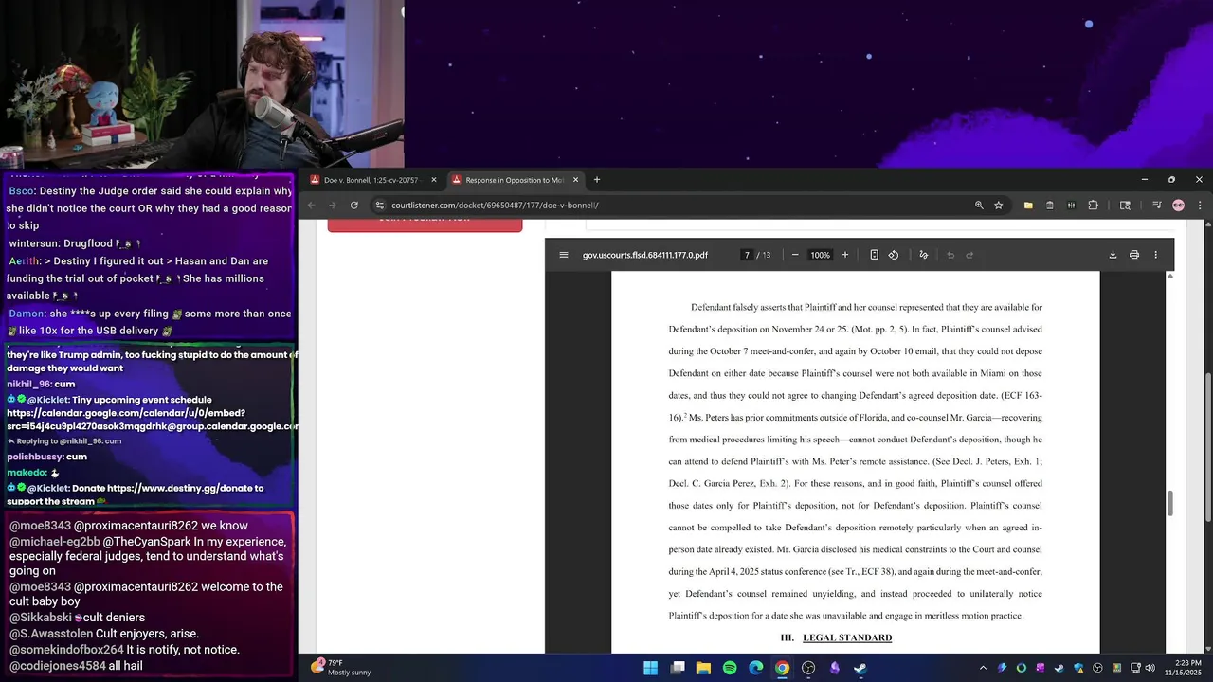This screenshot has width=1213, height=682.
Task: Click the PDF redo arrow
Action: [x=969, y=255]
